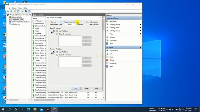Select These IP addresses under Remote IP address
This screenshot has width=200, height=112.
pyautogui.click(x=57, y=55)
